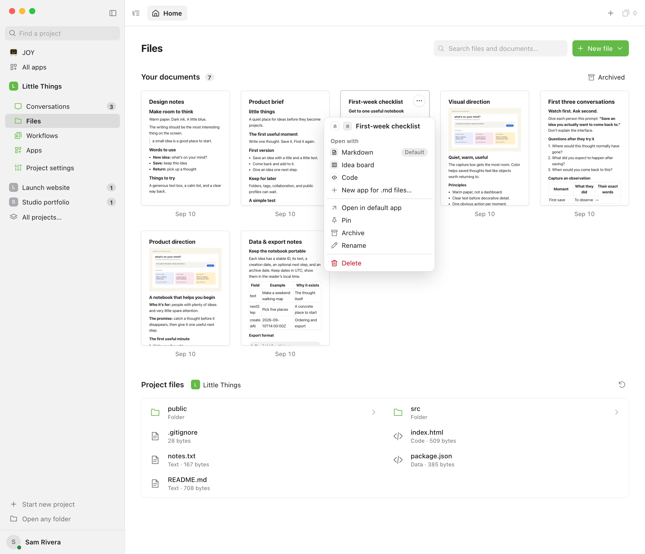The width and height of the screenshot is (645, 554).
Task: Open the public folder
Action: click(x=263, y=412)
